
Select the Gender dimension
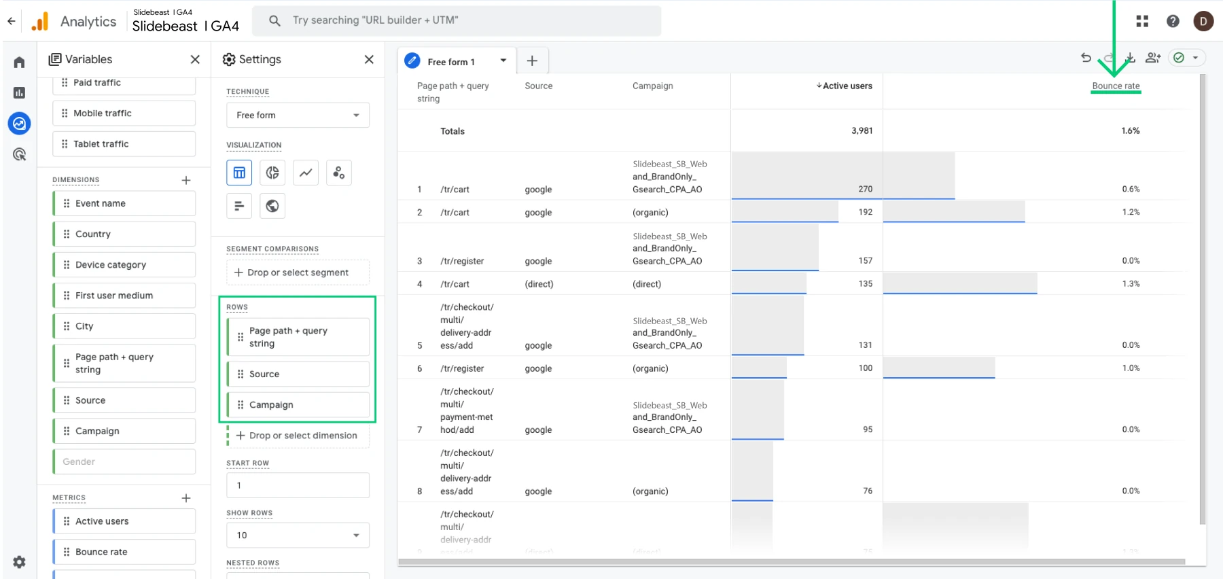click(124, 461)
